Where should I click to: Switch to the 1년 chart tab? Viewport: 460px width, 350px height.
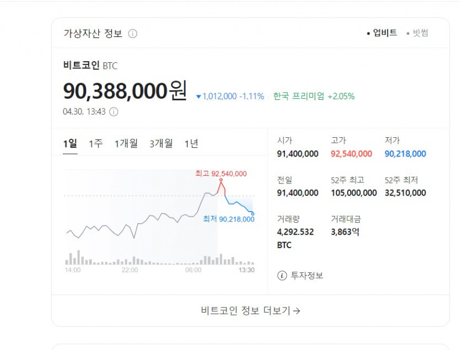pos(191,144)
